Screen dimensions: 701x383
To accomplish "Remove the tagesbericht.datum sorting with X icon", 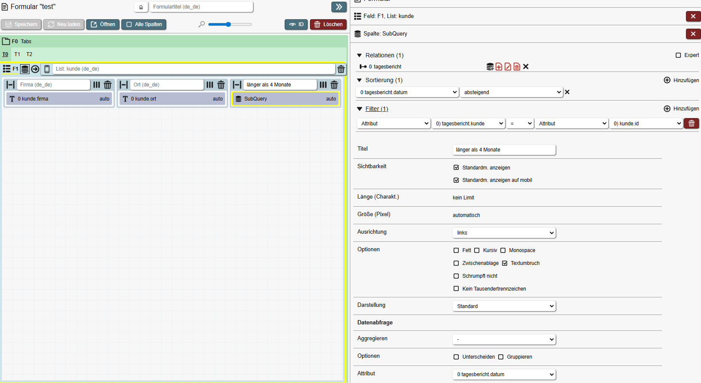I will (x=567, y=92).
